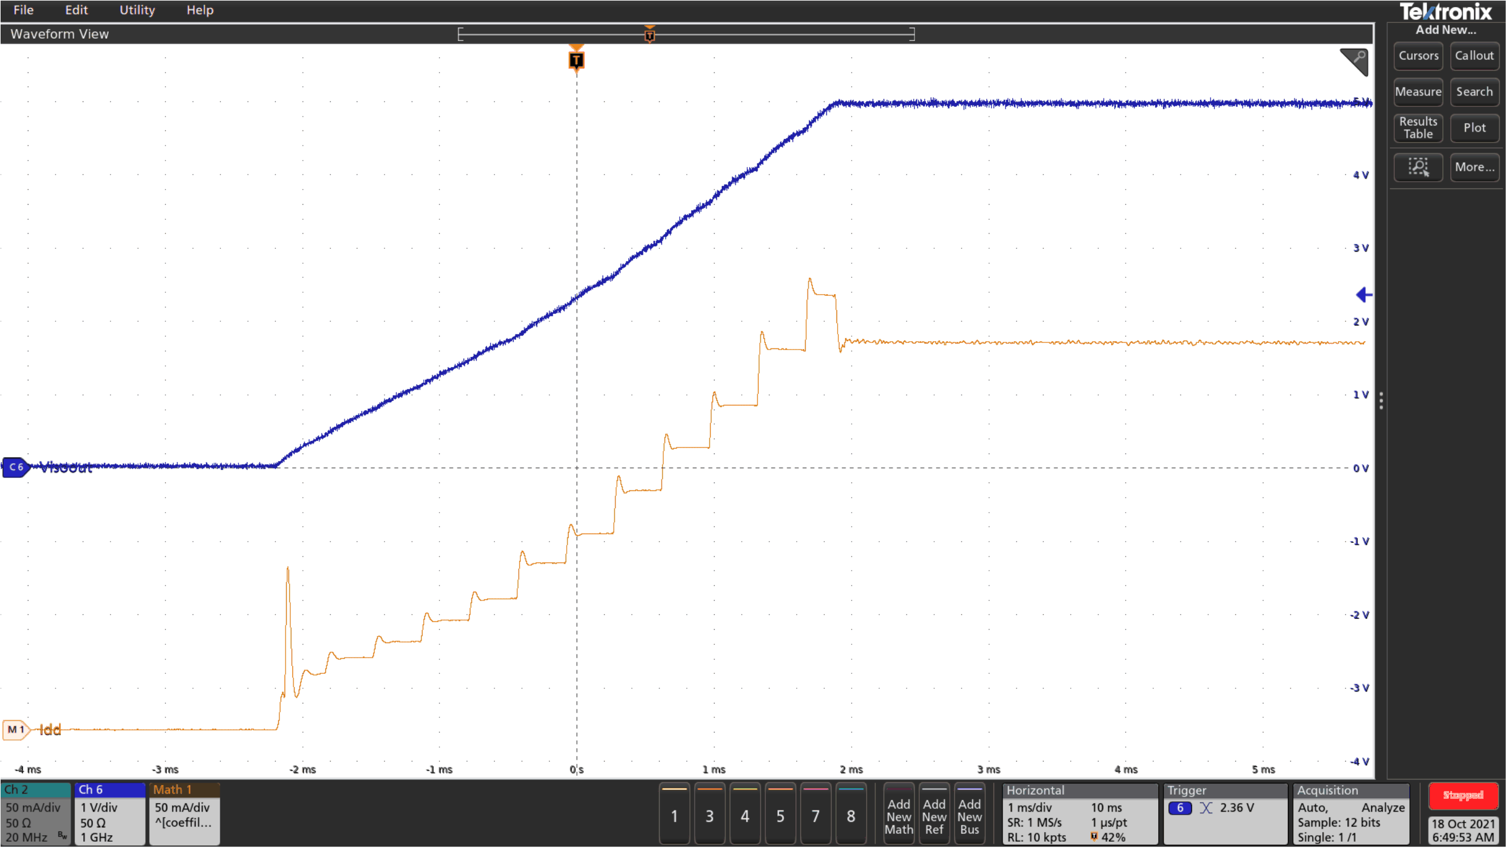
Task: Click the Plot icon in sidebar
Action: (1475, 129)
